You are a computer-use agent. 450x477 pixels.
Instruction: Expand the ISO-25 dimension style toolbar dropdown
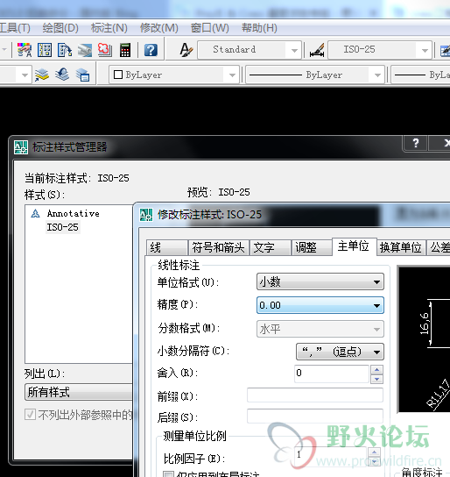click(x=425, y=51)
